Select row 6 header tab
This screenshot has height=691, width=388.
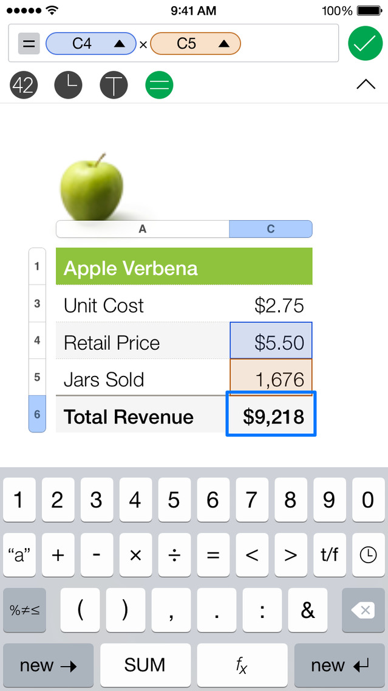[x=37, y=414]
